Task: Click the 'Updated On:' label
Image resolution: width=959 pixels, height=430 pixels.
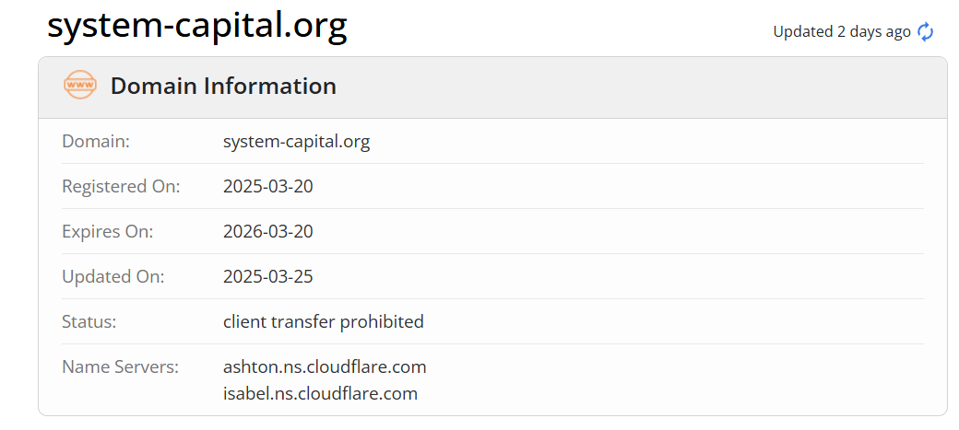Action: pos(113,277)
